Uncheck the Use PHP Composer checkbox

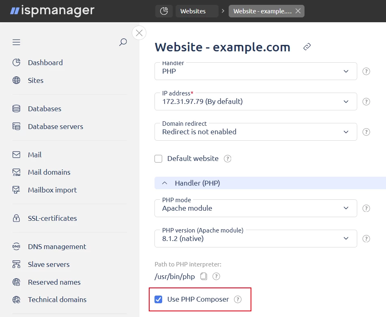158,299
